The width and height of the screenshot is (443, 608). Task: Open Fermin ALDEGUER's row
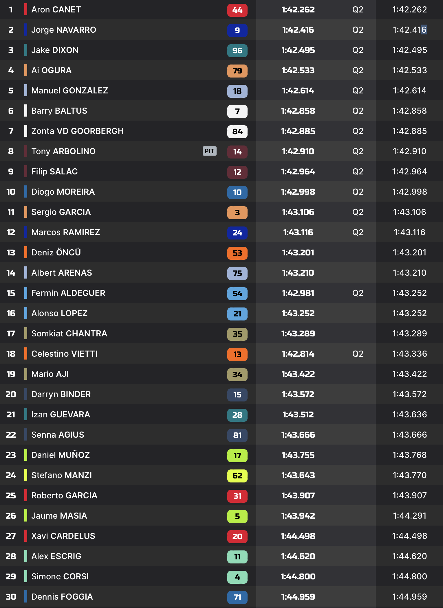pos(68,293)
